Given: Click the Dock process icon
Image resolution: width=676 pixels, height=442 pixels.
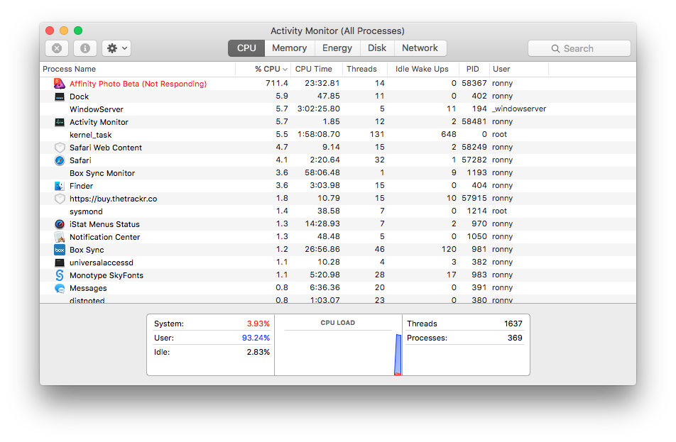Looking at the screenshot, I should point(60,96).
